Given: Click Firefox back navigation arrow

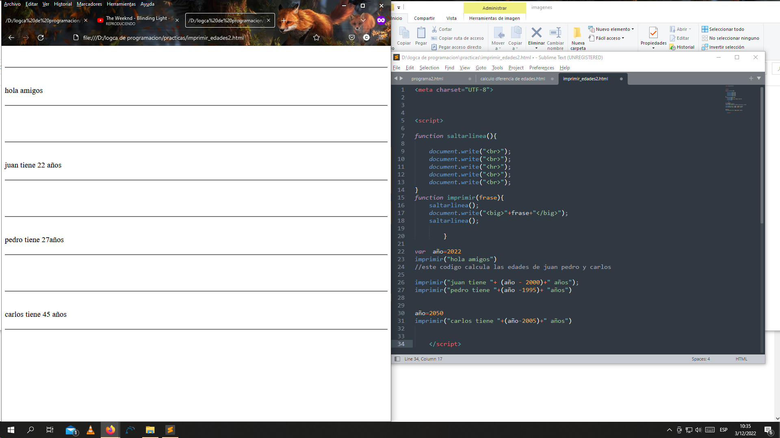Looking at the screenshot, I should (x=11, y=38).
